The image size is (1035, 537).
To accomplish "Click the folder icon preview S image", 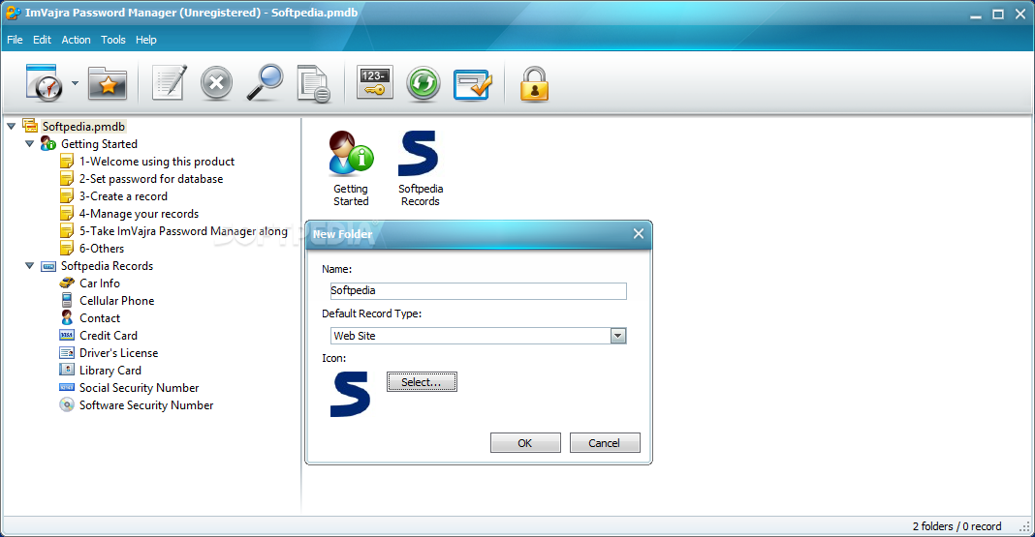I will tap(350, 394).
